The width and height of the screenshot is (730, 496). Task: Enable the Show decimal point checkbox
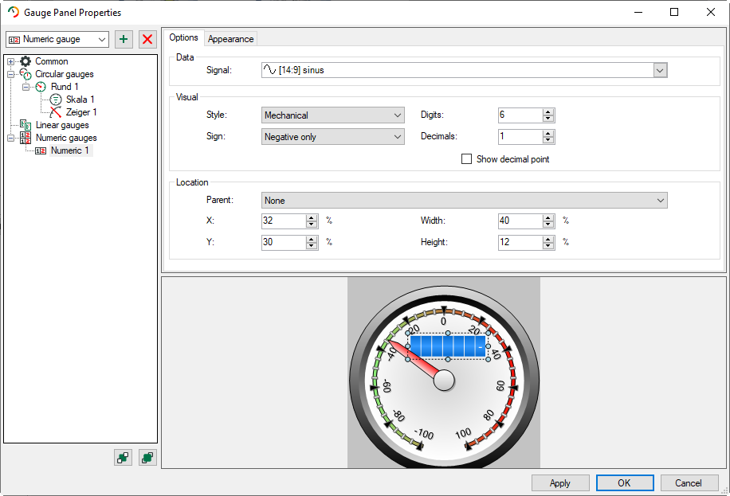(x=467, y=159)
